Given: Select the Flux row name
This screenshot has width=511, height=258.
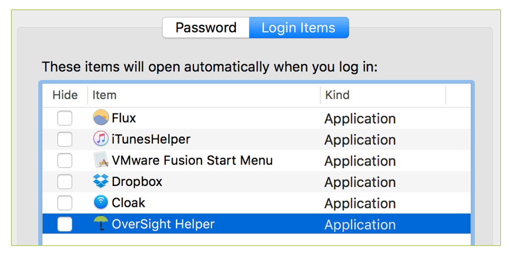Looking at the screenshot, I should [x=124, y=118].
